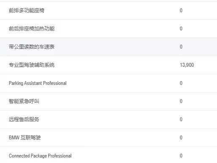217x163 pixels.
Task: Click the 0 price for 远程售后服务
Action: tap(181, 120)
